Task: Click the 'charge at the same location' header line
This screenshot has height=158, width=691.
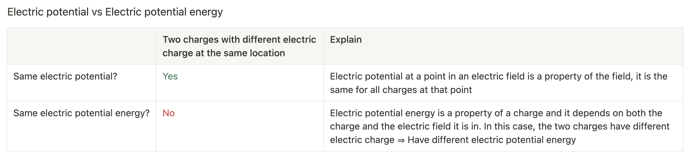Action: point(224,53)
